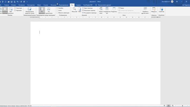
Task: Set page movement to vertical (По вертикали)
Action: click(x=42, y=10)
